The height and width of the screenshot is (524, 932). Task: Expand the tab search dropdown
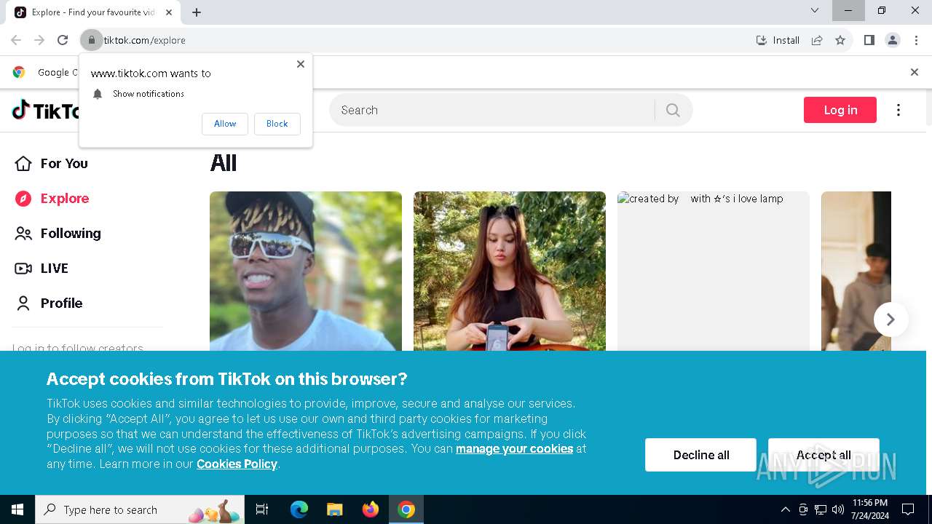click(x=815, y=10)
